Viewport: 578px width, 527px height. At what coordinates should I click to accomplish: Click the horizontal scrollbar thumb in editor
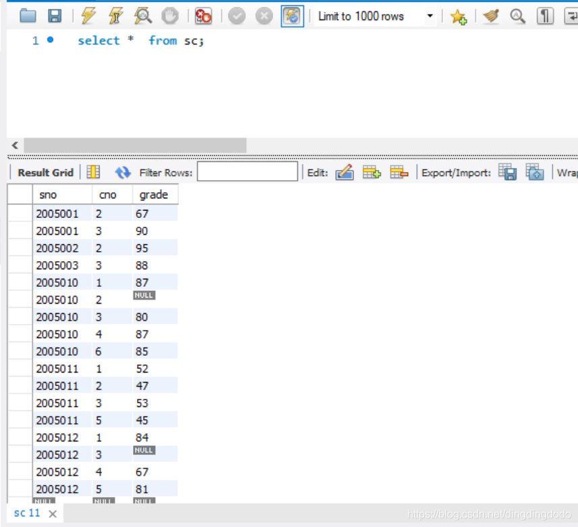[136, 145]
